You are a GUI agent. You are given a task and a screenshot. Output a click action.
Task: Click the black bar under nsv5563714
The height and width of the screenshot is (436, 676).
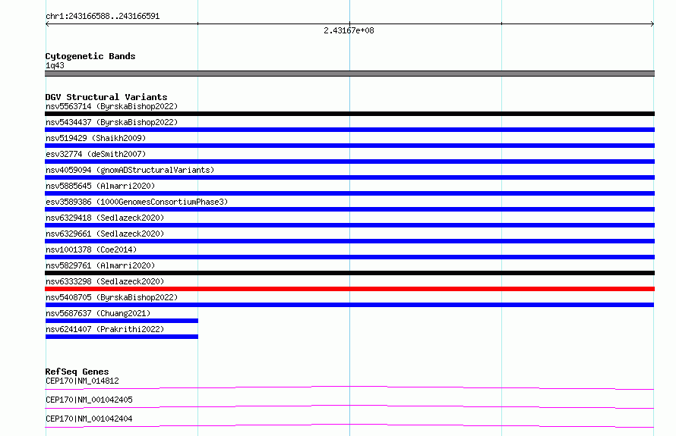point(349,114)
